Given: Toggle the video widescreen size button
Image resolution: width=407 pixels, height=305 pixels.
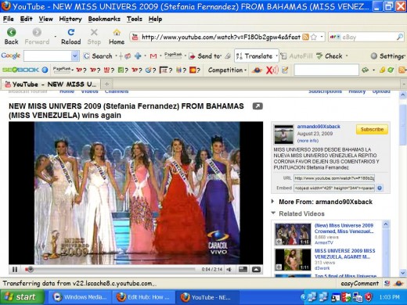Looking at the screenshot, I should coord(243,270).
